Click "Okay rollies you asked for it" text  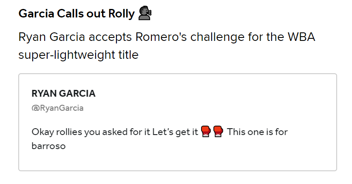point(91,132)
